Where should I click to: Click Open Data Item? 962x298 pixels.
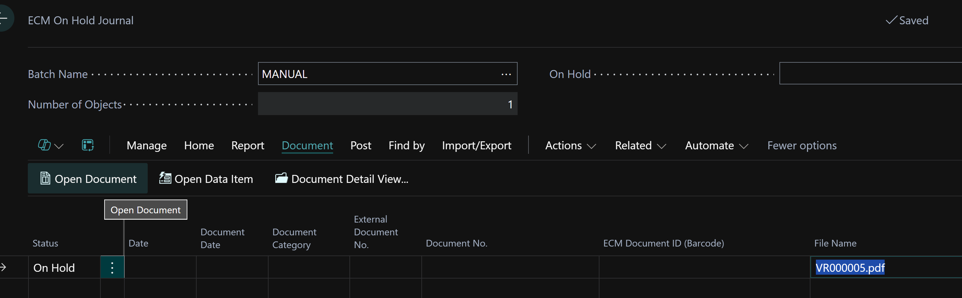(206, 179)
